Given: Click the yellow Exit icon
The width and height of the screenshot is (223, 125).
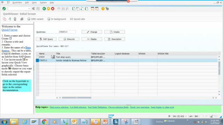Looking at the screenshot, I should click(48, 9).
